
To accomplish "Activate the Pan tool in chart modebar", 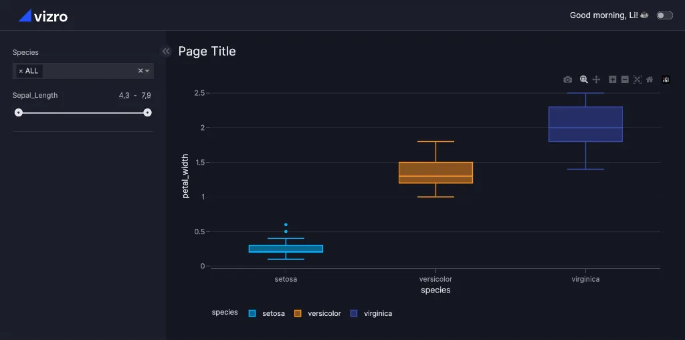I will pos(596,80).
